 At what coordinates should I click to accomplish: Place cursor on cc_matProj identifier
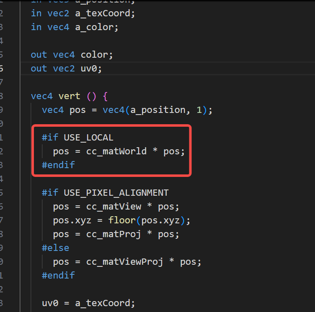point(114,234)
